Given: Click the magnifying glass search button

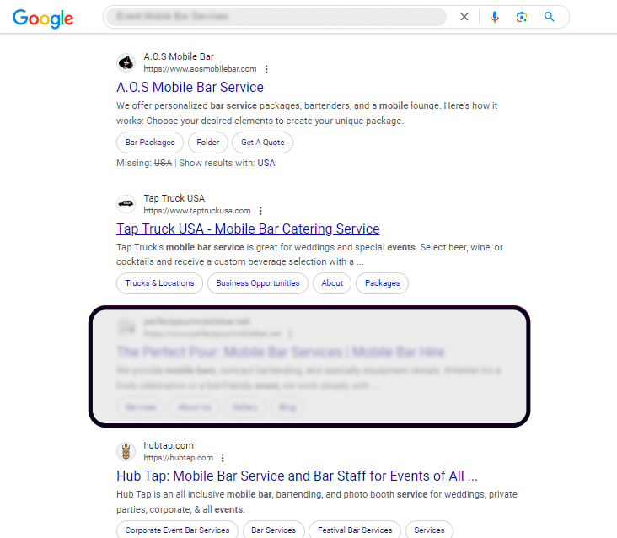Looking at the screenshot, I should tap(550, 17).
